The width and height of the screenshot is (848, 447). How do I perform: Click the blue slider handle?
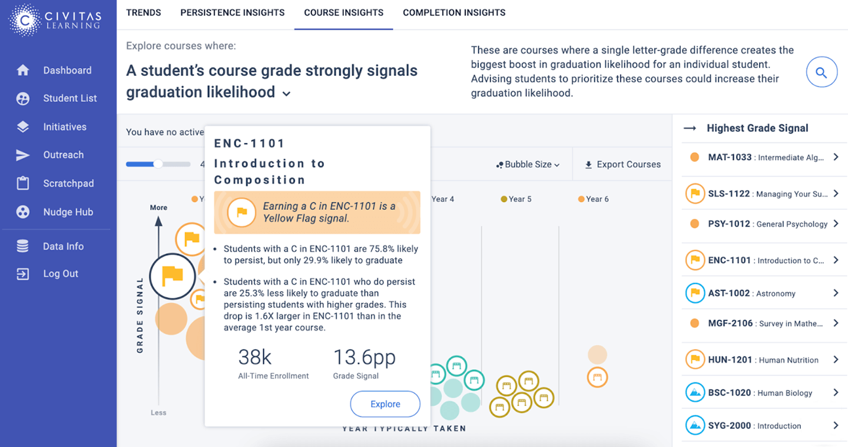(158, 164)
